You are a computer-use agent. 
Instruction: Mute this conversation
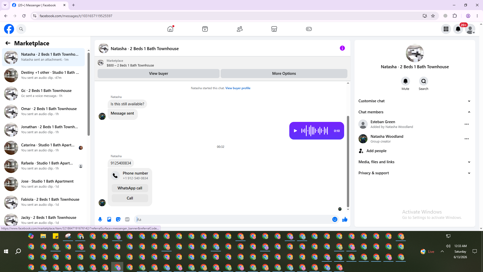tap(406, 81)
